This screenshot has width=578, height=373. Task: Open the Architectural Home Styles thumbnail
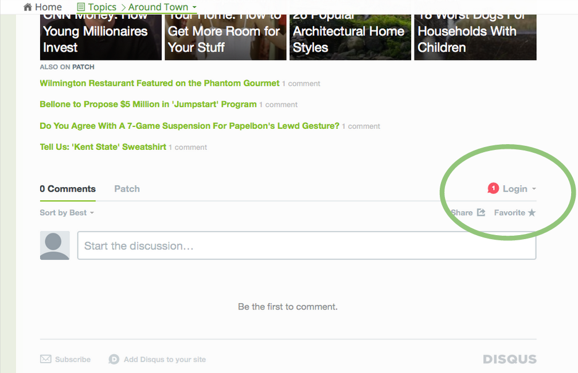pyautogui.click(x=350, y=34)
